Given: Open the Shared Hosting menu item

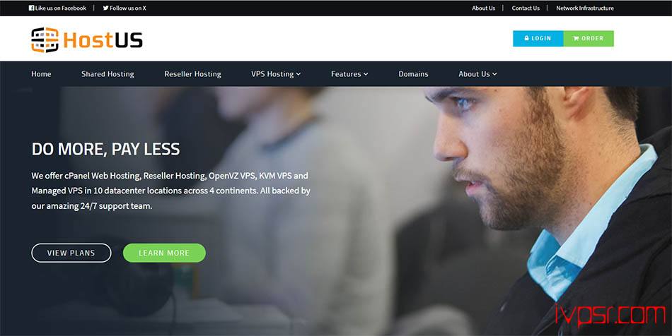Looking at the screenshot, I should click(108, 74).
